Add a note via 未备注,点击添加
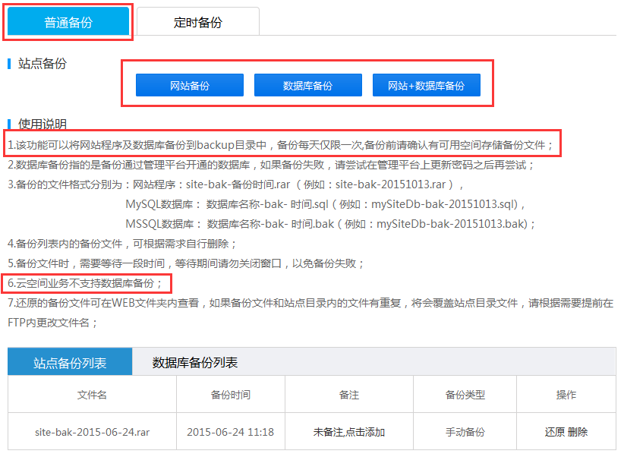Image resolution: width=624 pixels, height=457 pixels. pyautogui.click(x=349, y=432)
